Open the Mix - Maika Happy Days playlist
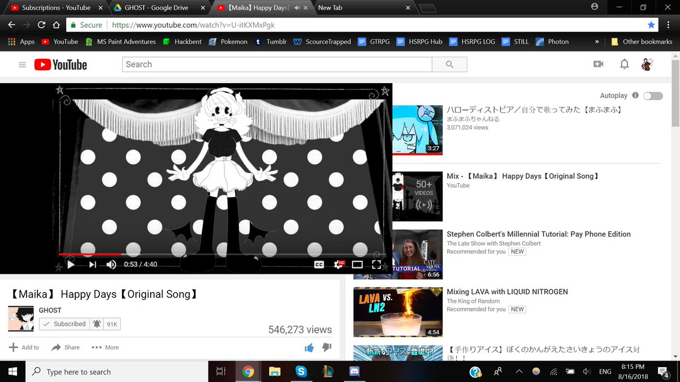 click(523, 176)
